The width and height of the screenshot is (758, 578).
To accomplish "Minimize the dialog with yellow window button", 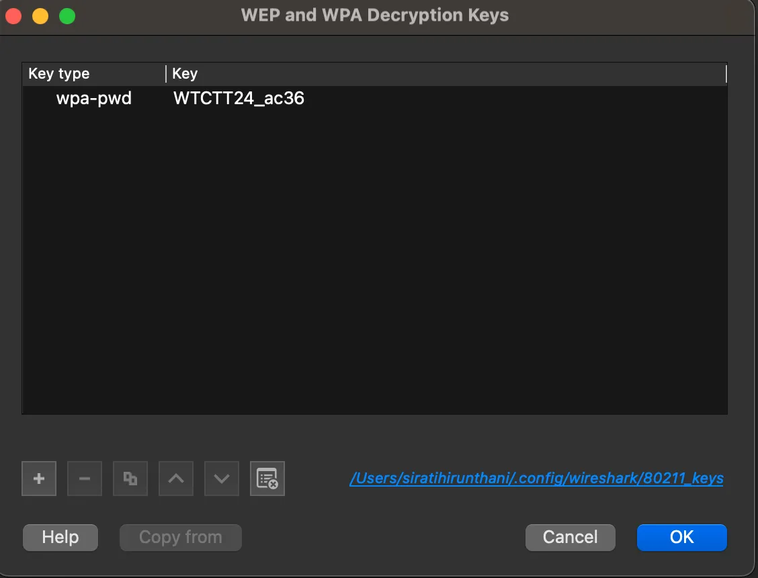I will [40, 16].
